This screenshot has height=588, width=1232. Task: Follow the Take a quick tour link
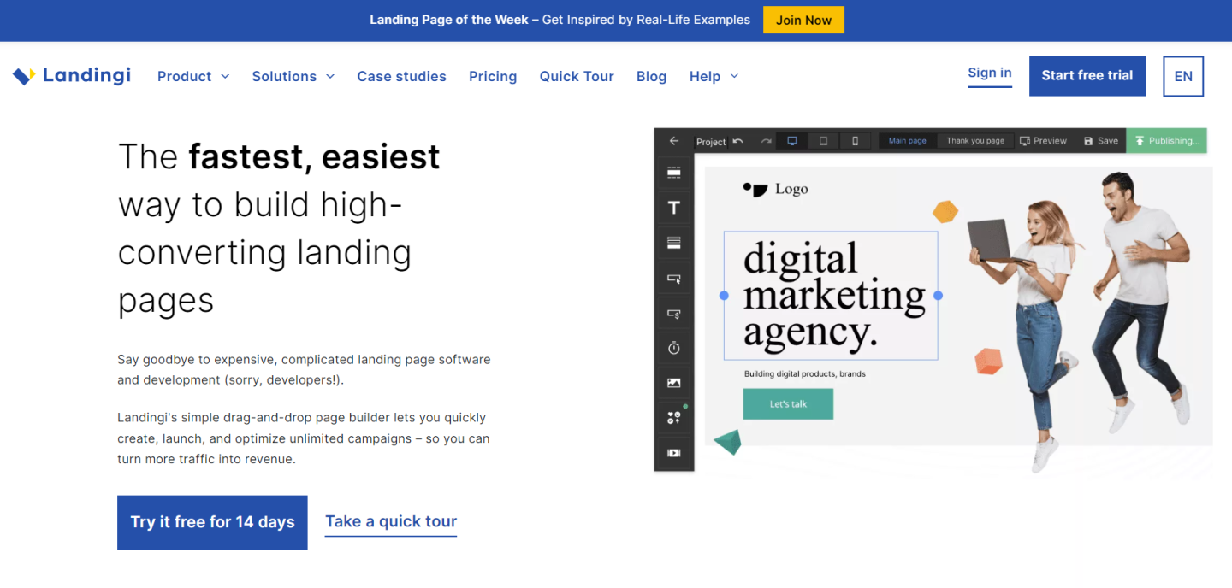(x=391, y=522)
